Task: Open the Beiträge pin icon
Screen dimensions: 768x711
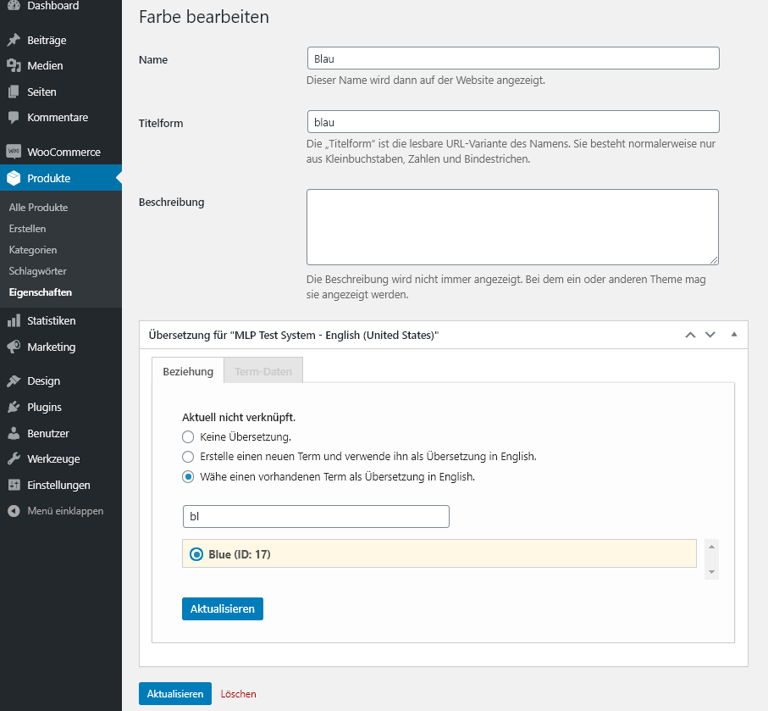Action: tap(14, 40)
